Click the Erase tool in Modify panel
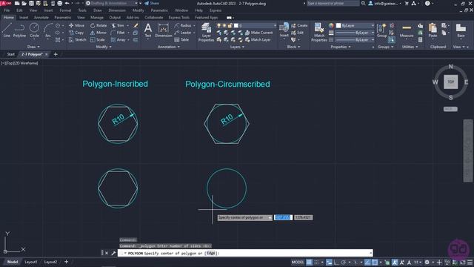This screenshot has width=474, height=267. [x=136, y=25]
